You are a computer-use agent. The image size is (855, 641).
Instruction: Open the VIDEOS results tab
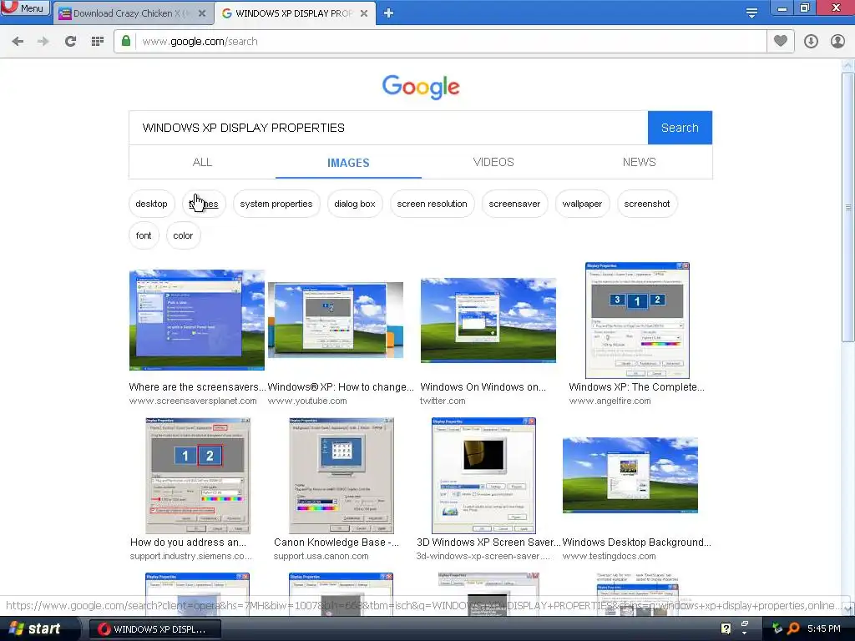click(493, 162)
